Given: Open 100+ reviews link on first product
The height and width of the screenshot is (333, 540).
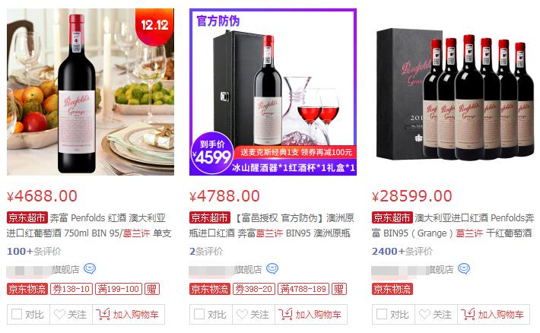Looking at the screenshot, I should tap(33, 252).
